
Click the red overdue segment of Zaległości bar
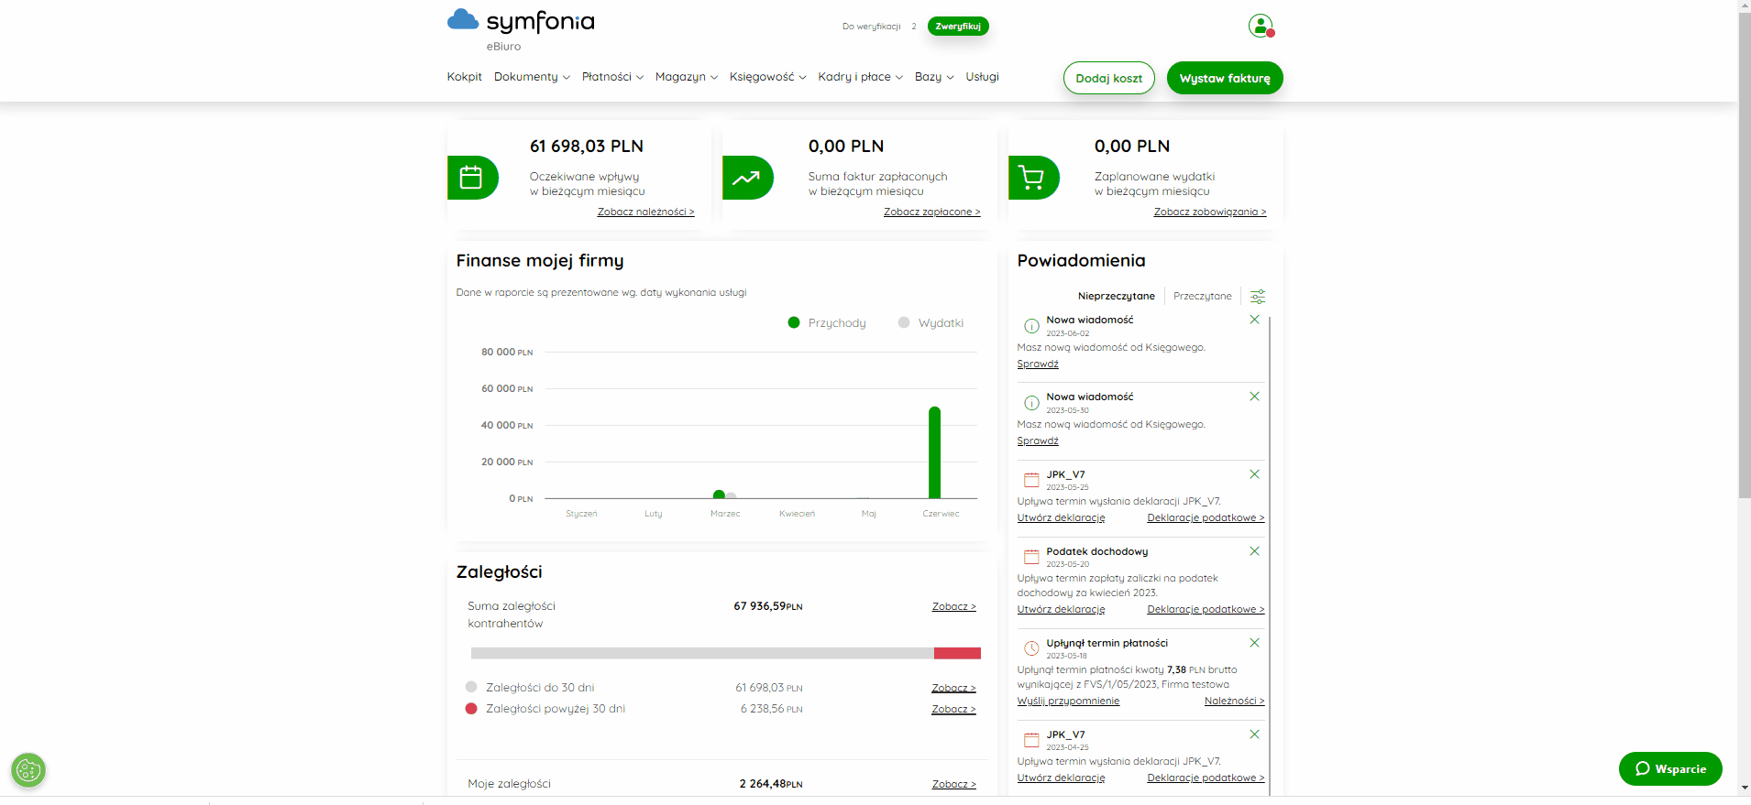click(x=957, y=653)
